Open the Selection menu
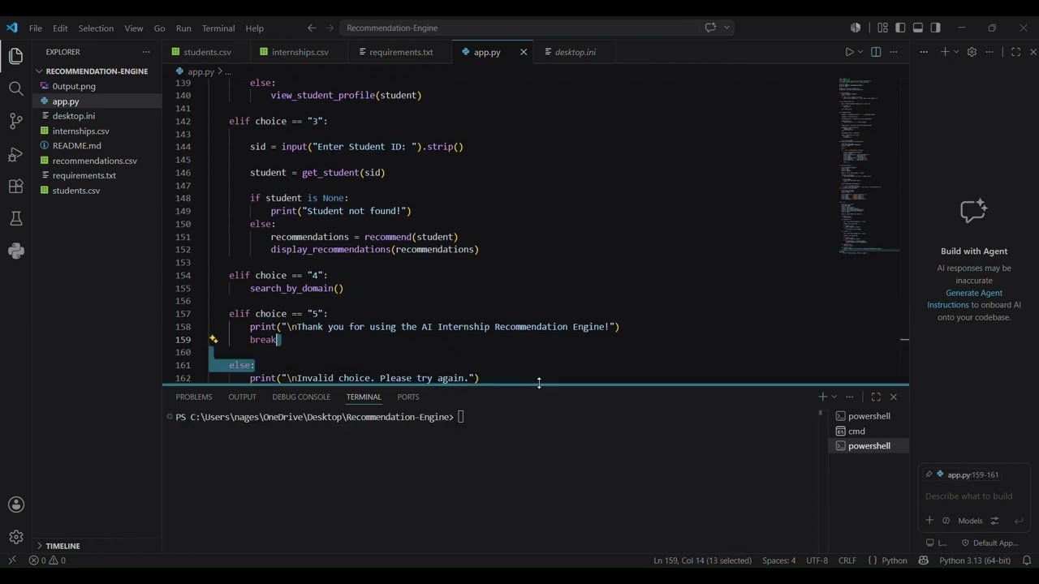 pos(96,28)
